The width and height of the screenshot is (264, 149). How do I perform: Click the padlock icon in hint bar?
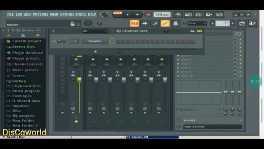[x=73, y=24]
